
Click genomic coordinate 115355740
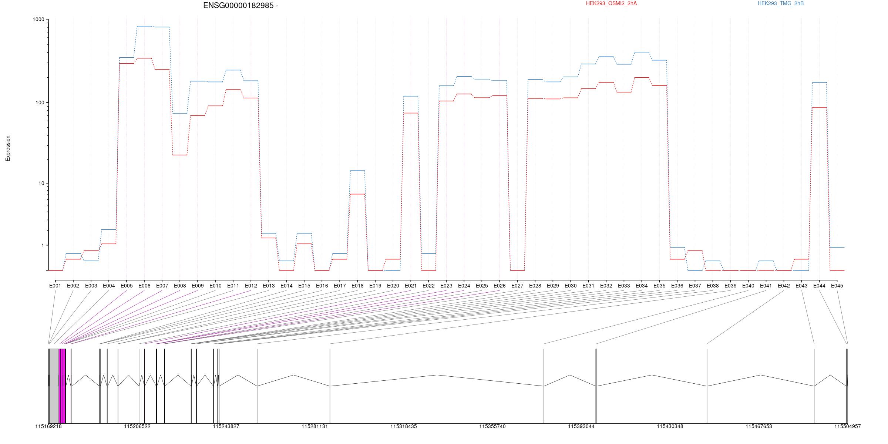coord(492,427)
